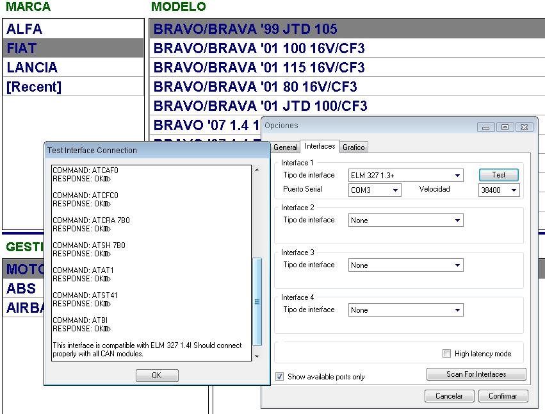Select model BRAVO/BRAVA '99 JTD 105

coord(347,29)
